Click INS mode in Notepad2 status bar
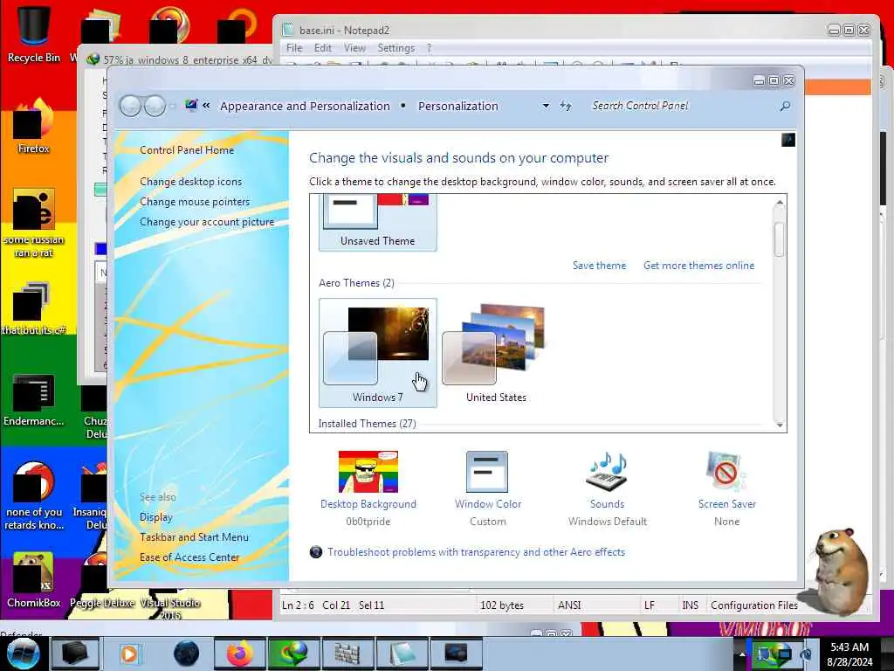Screen dimensions: 894x671 coord(690,605)
